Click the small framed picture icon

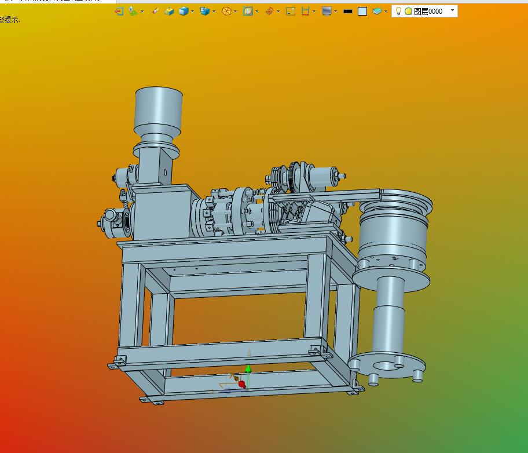click(291, 11)
